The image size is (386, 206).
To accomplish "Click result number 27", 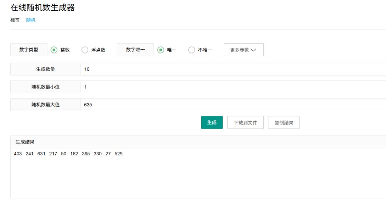I will (108, 154).
